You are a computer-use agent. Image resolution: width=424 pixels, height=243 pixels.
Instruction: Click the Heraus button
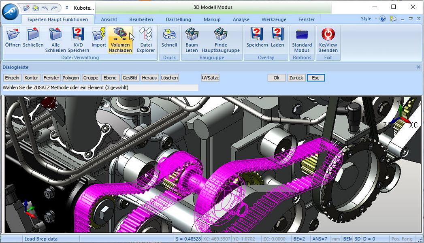149,78
